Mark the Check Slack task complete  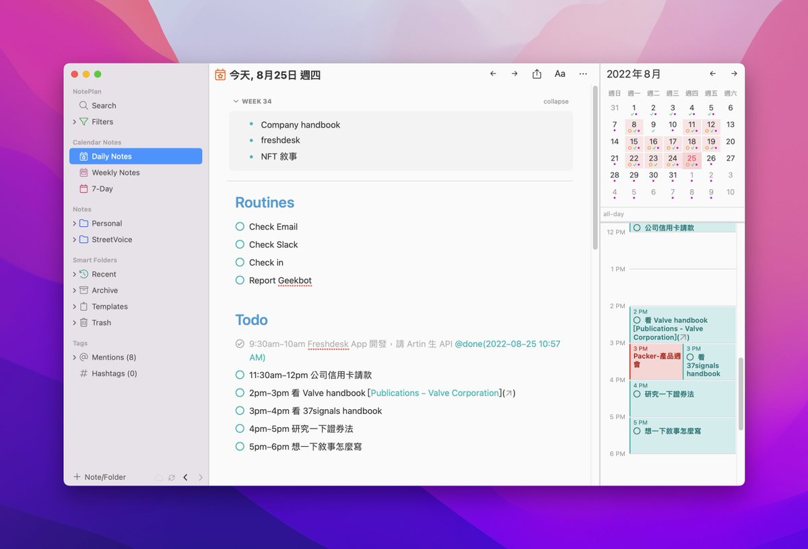click(x=240, y=244)
